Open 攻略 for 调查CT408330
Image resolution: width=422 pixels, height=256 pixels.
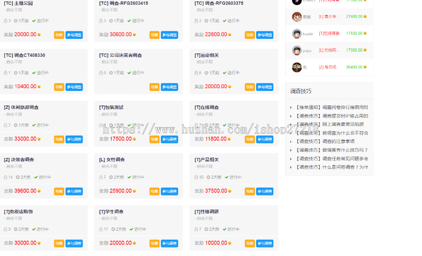pos(59,87)
